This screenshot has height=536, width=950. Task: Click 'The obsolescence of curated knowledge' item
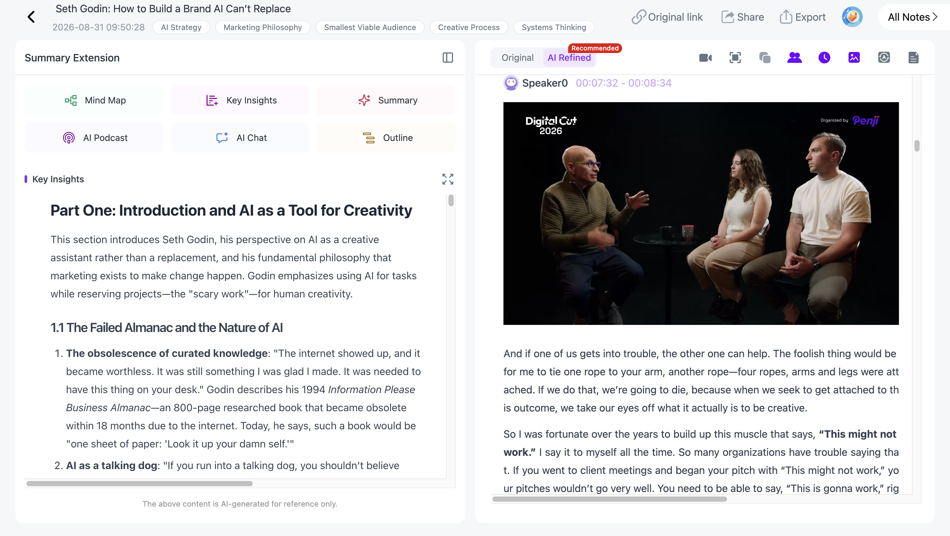[x=167, y=353]
